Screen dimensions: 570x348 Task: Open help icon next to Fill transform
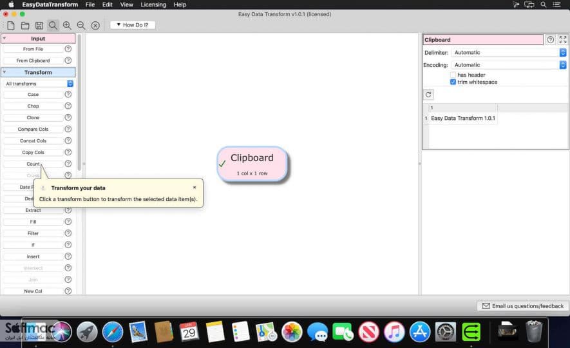coord(68,222)
